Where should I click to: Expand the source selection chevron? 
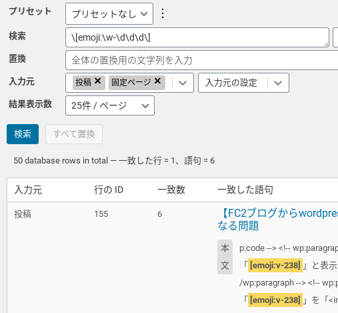tap(183, 83)
